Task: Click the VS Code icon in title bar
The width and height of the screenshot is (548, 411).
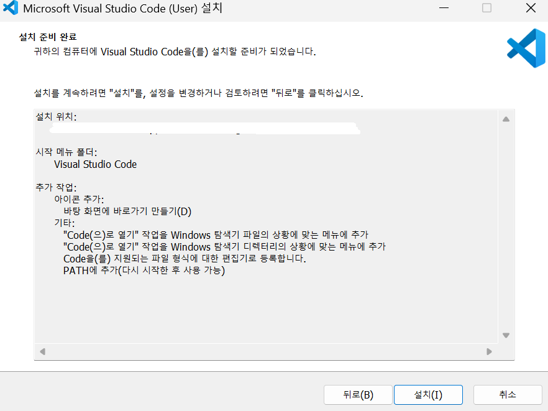Action: click(11, 7)
